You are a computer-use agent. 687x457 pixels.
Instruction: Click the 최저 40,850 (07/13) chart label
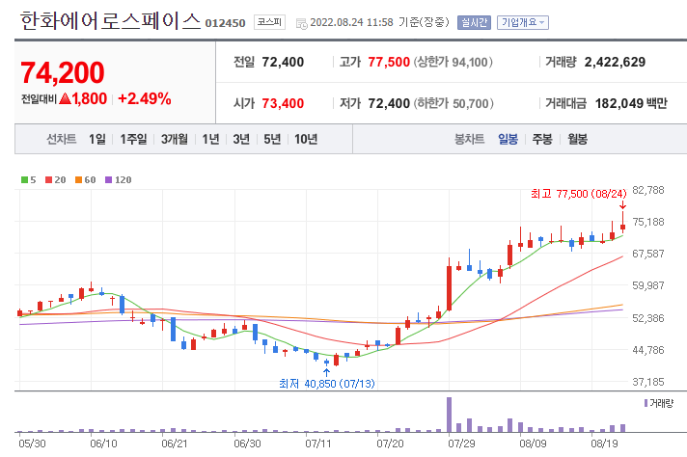(327, 384)
